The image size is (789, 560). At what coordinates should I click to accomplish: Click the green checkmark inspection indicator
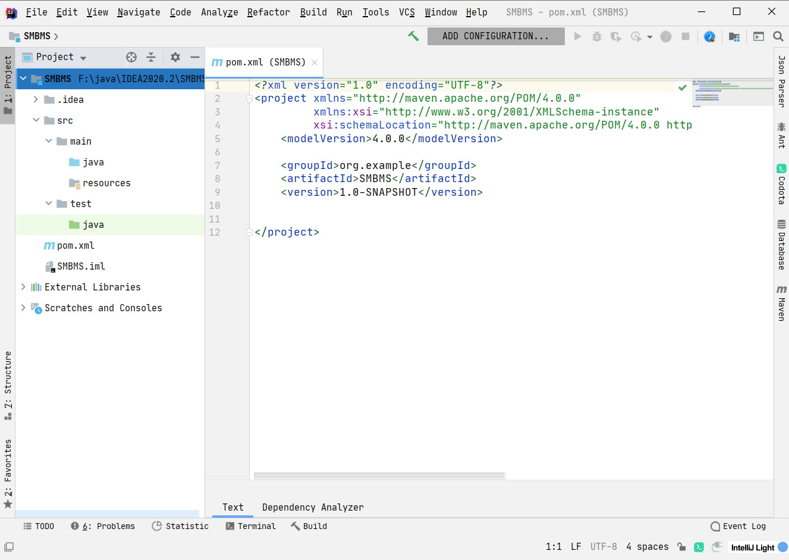point(683,87)
